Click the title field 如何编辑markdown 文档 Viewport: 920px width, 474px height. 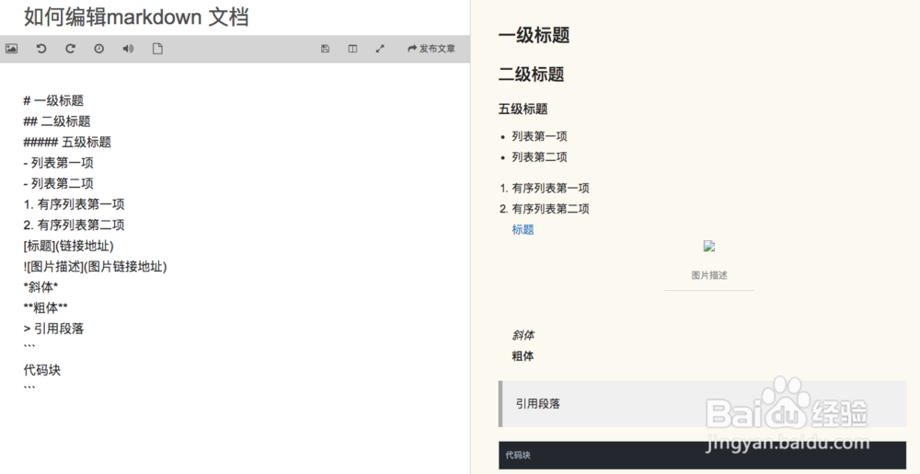(x=136, y=17)
